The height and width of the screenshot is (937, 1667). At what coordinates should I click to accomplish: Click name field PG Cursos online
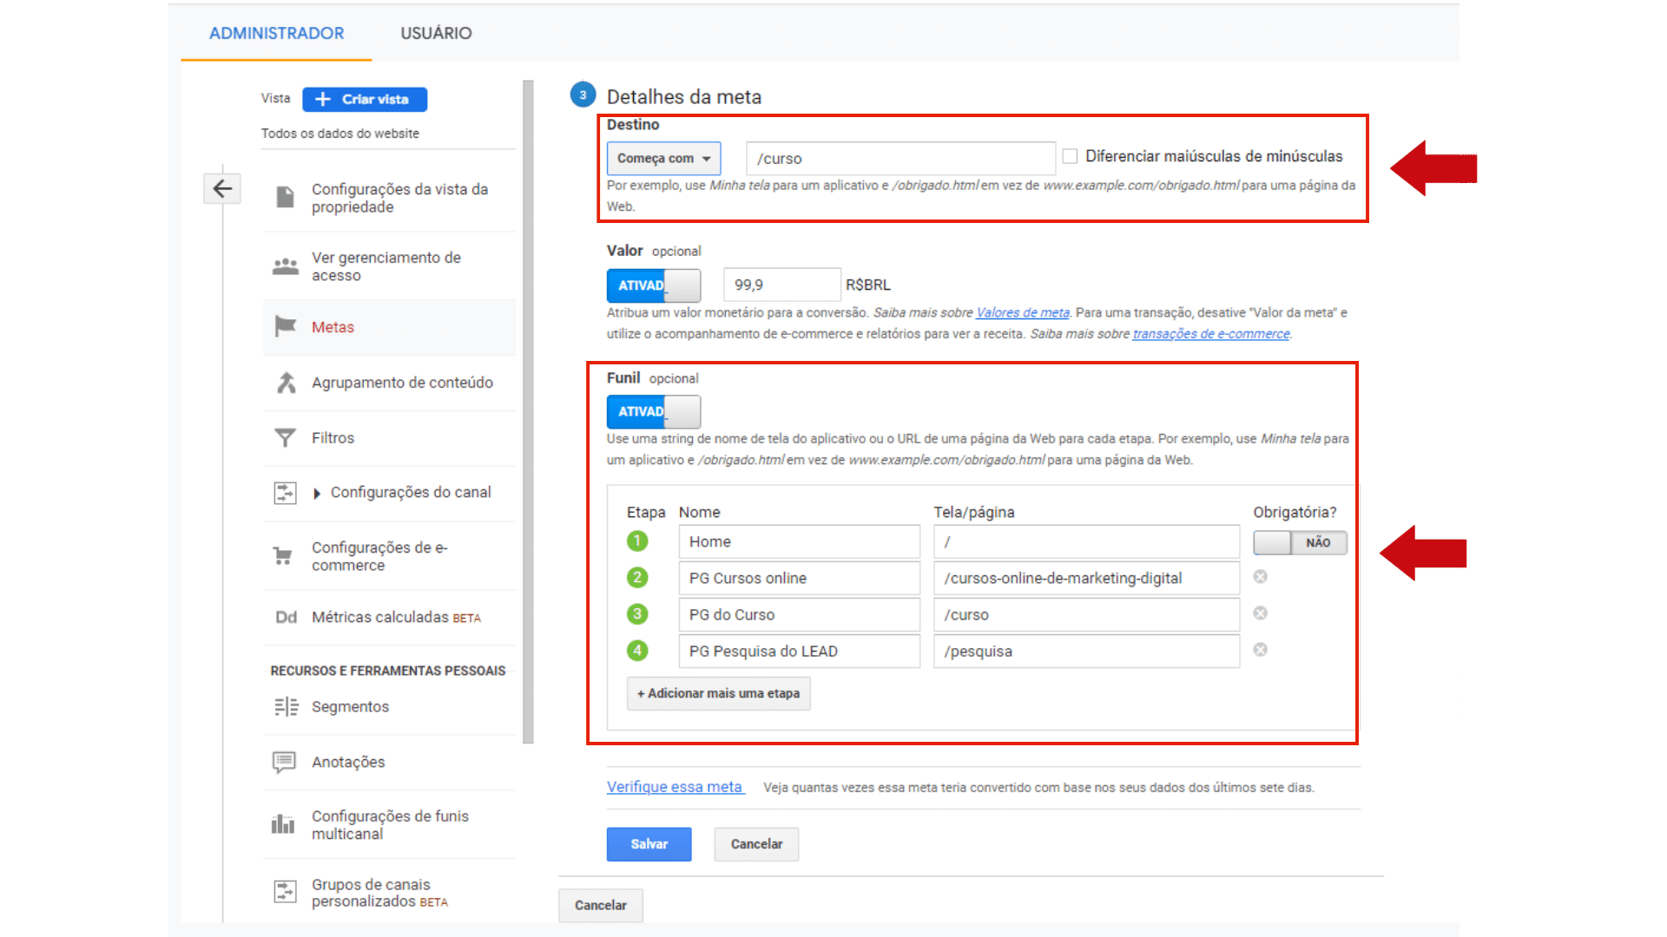point(799,578)
